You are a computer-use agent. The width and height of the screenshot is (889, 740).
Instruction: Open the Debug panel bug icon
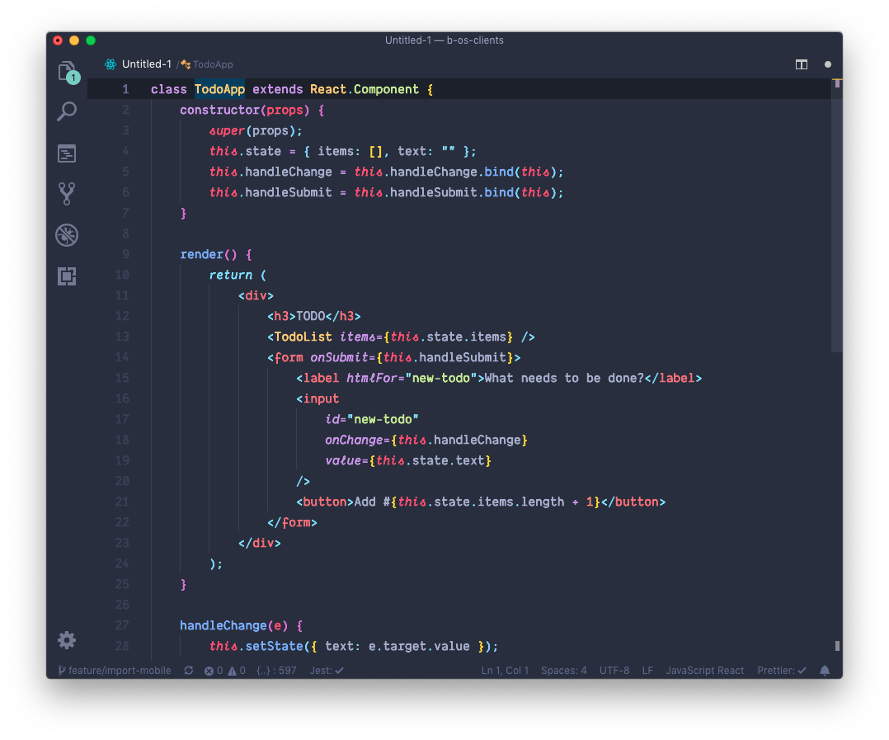click(x=67, y=235)
